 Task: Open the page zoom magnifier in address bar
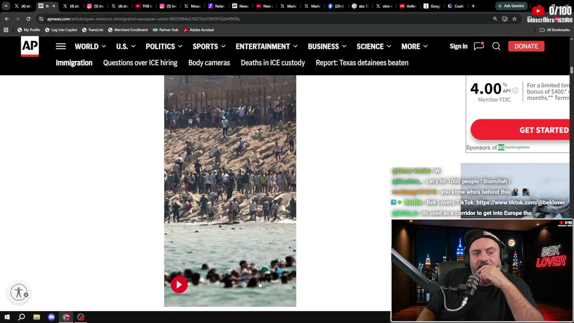[x=495, y=19]
